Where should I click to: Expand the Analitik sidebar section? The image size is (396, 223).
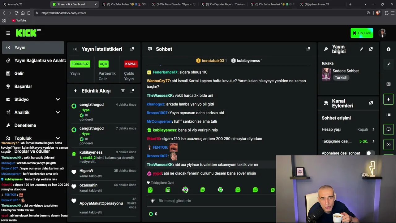click(58, 112)
